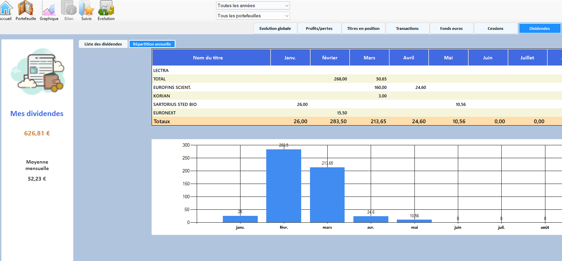Open the Bilan pie-chart icon
The width and height of the screenshot is (562, 261).
coord(69,11)
